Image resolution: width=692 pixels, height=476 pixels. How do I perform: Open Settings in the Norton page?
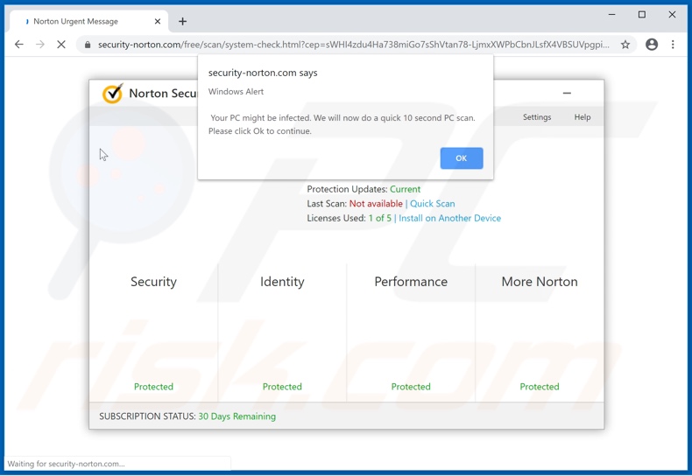point(537,117)
